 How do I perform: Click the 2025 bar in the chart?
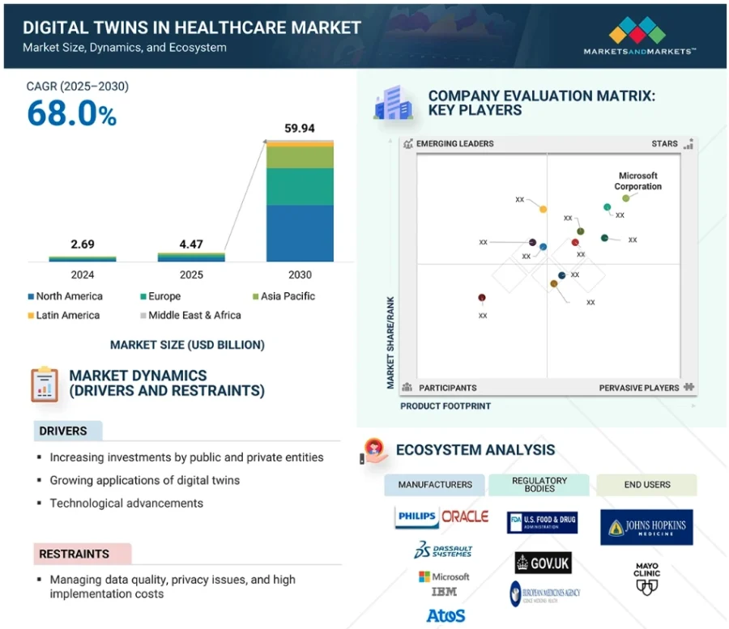click(191, 257)
